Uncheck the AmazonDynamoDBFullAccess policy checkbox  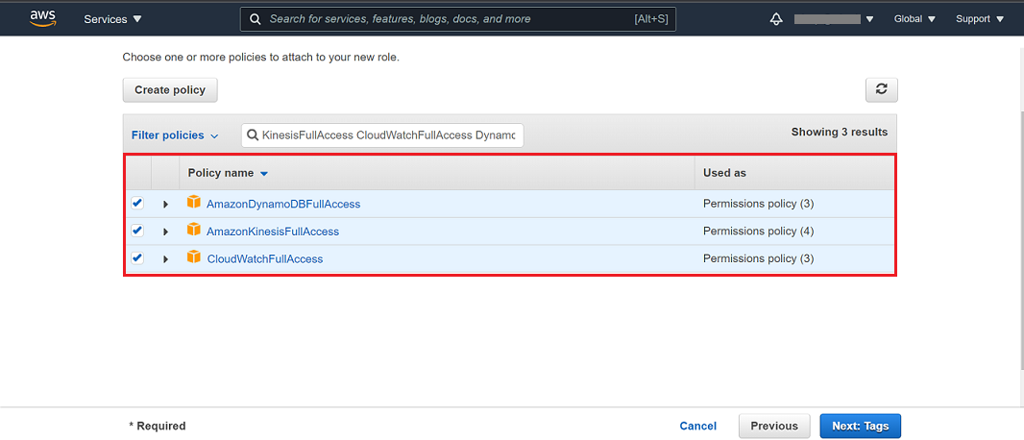tap(137, 203)
